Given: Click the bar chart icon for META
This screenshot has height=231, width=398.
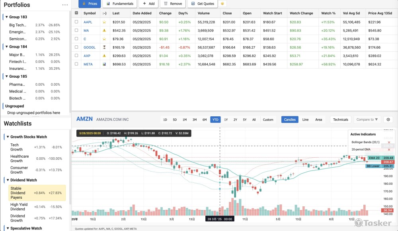Looking at the screenshot, I should (x=104, y=64).
